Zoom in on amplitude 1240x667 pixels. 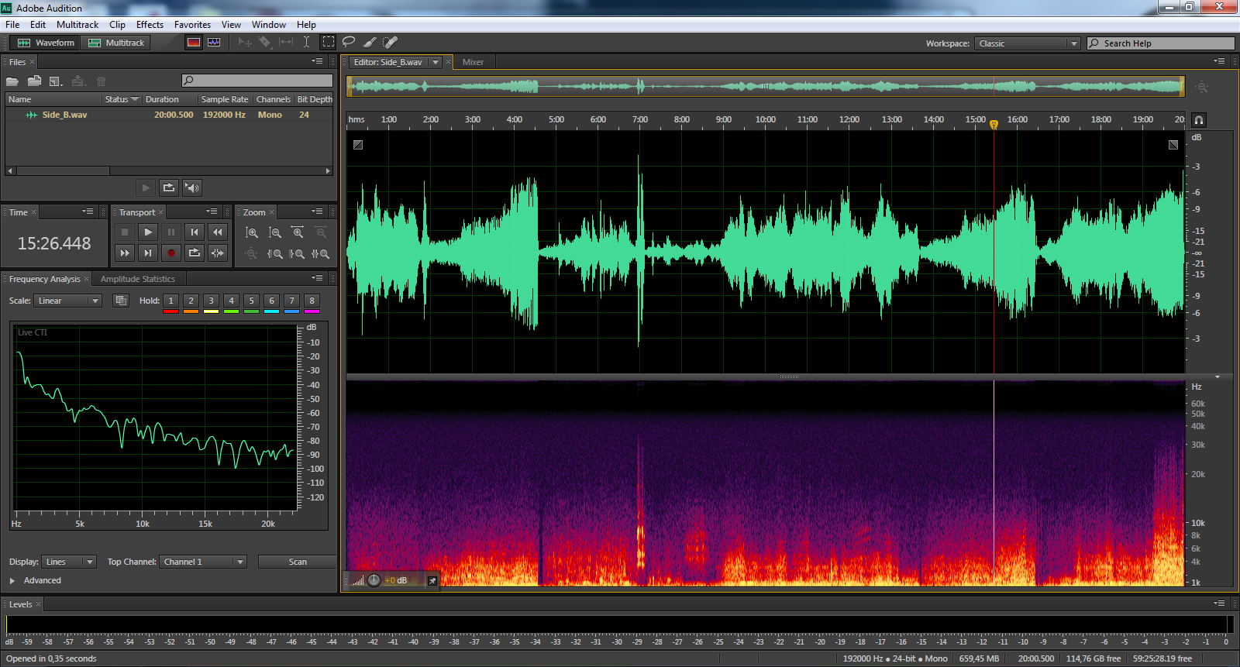252,232
